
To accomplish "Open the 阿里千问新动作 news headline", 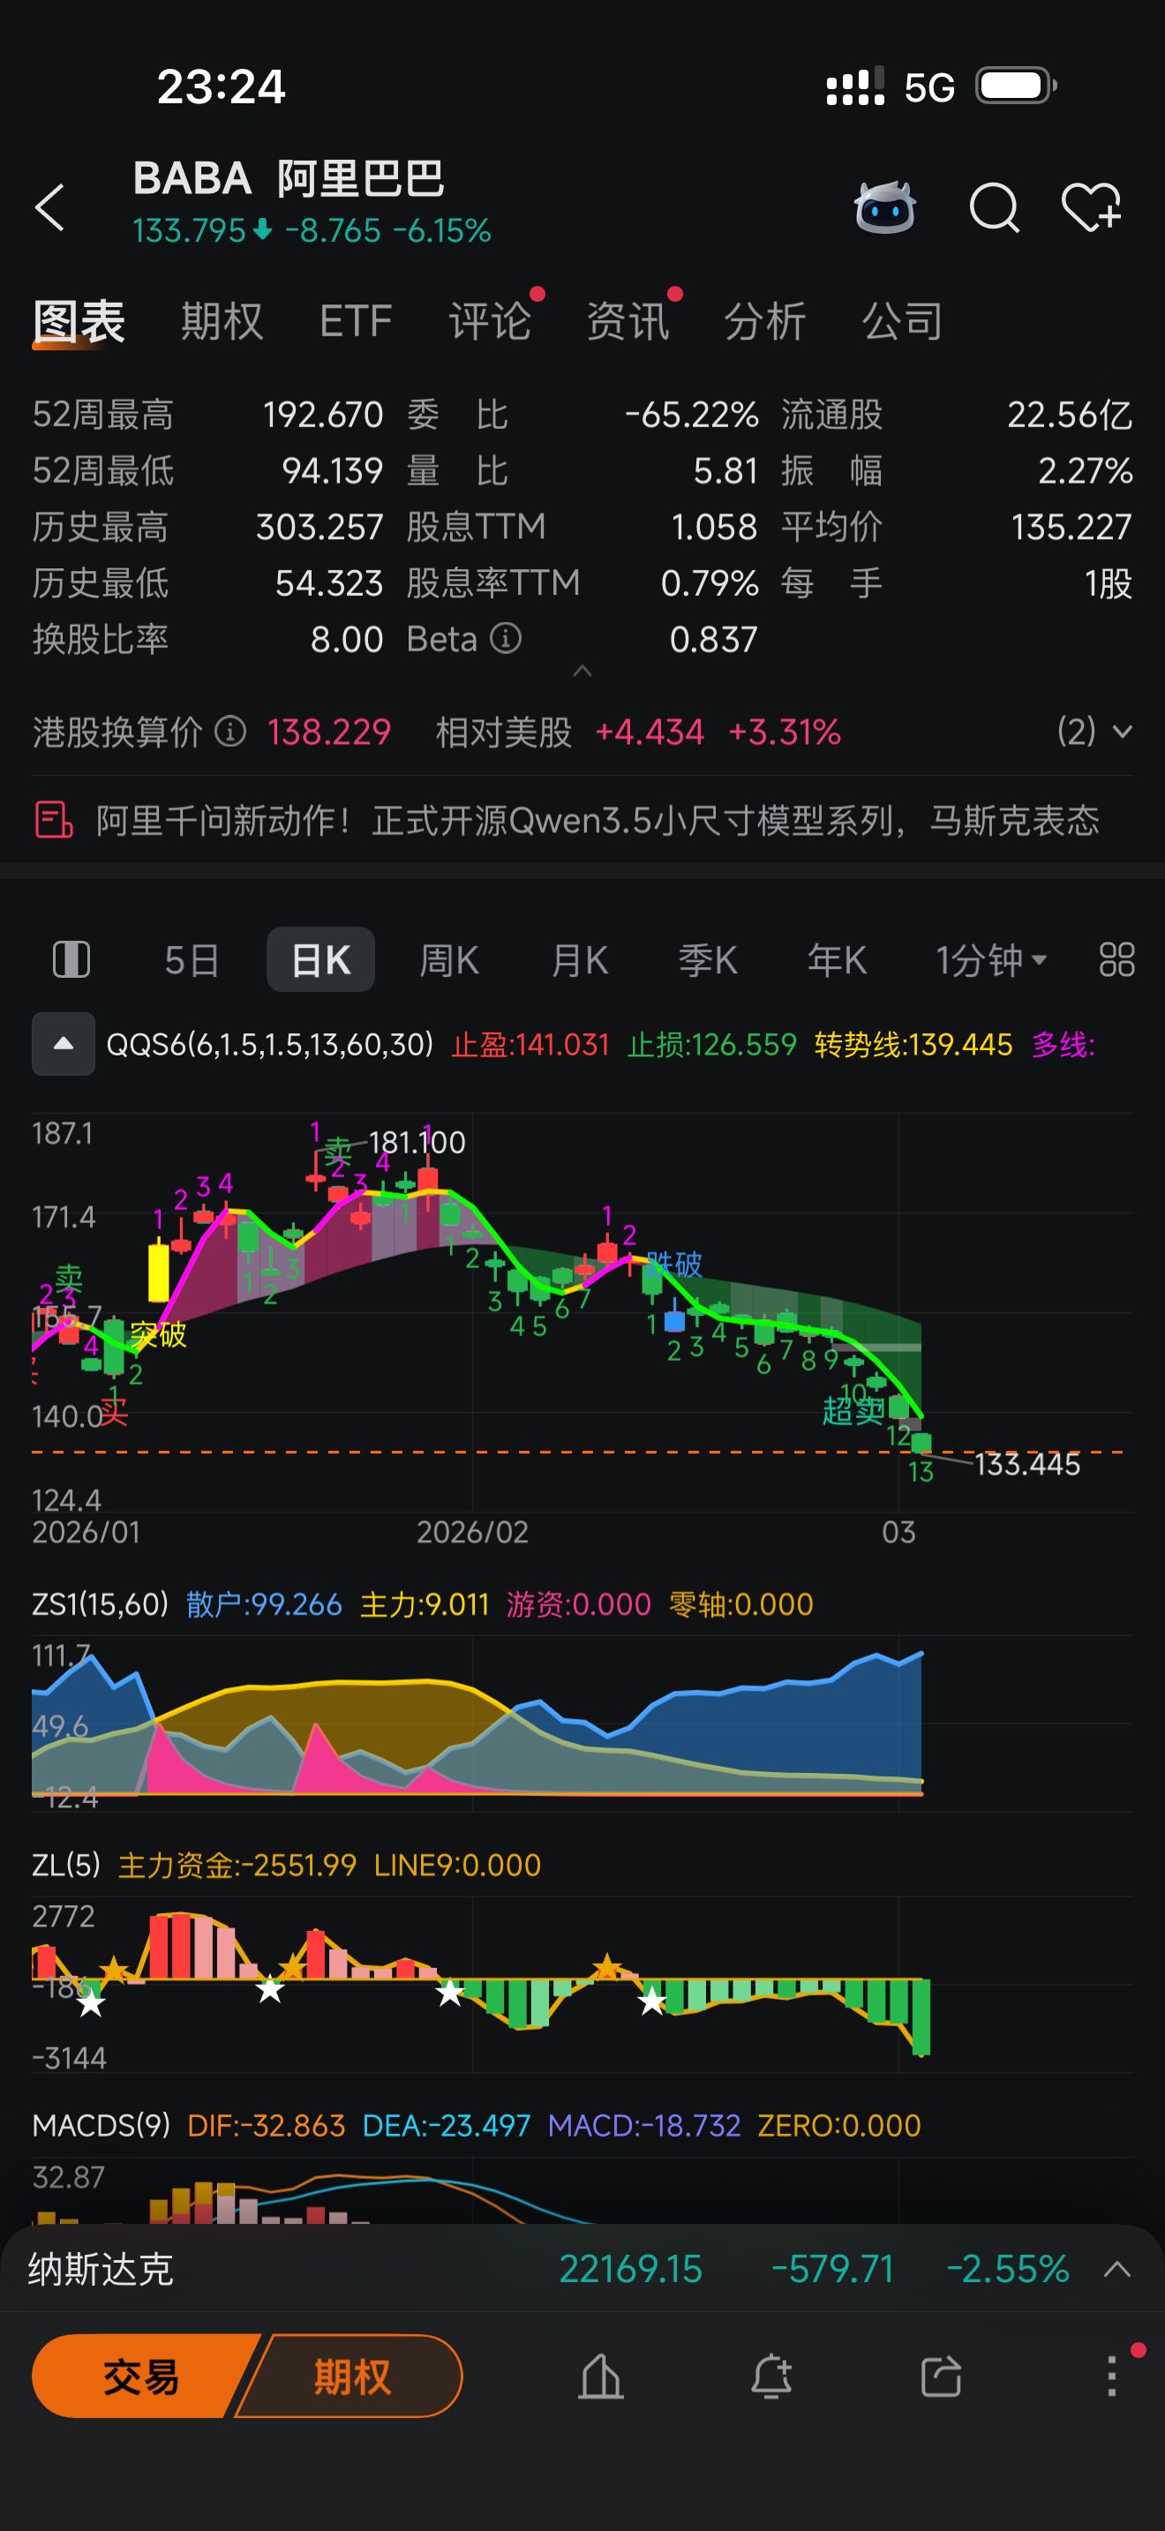I will [598, 820].
